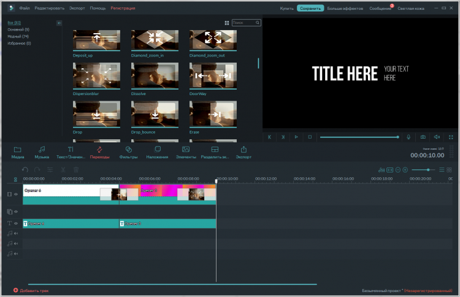Select the Основной (9) category
460x297 pixels.
pos(18,29)
